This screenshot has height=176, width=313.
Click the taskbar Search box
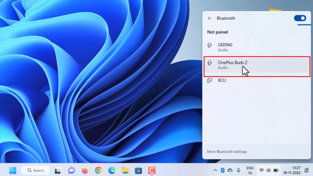(x=36, y=171)
